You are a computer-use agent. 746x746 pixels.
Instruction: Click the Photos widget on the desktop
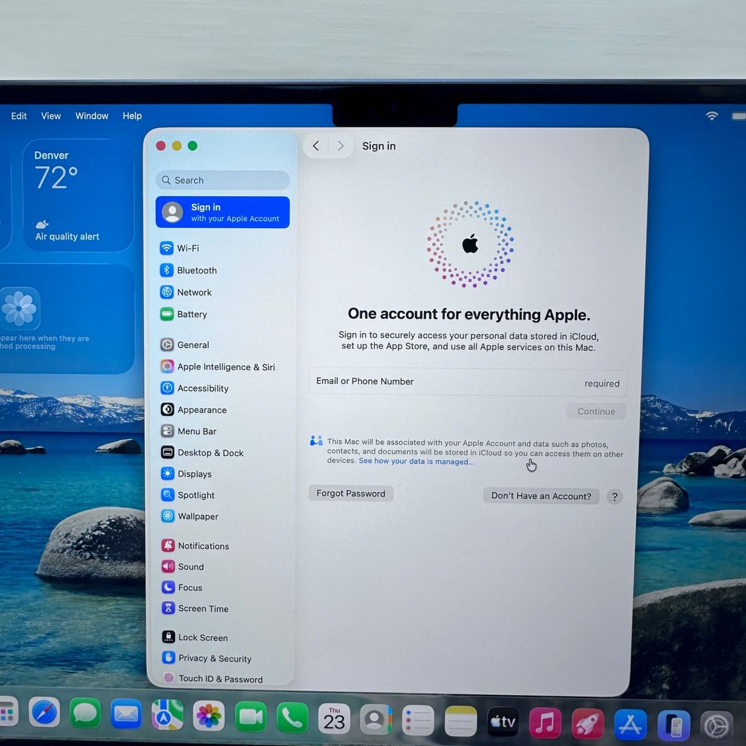65,319
